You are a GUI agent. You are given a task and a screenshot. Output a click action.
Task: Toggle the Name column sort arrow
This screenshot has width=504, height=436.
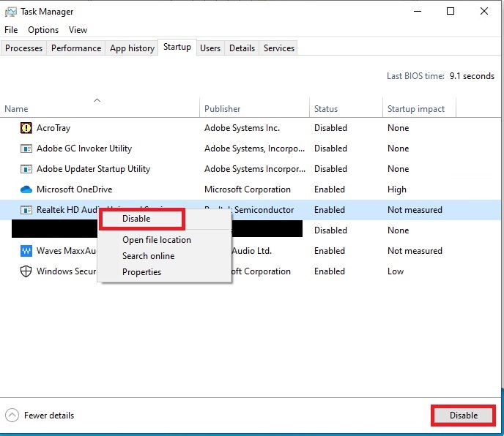pyautogui.click(x=97, y=100)
